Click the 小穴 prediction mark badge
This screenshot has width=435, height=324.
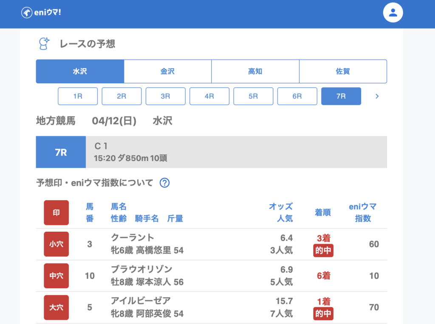pyautogui.click(x=56, y=244)
